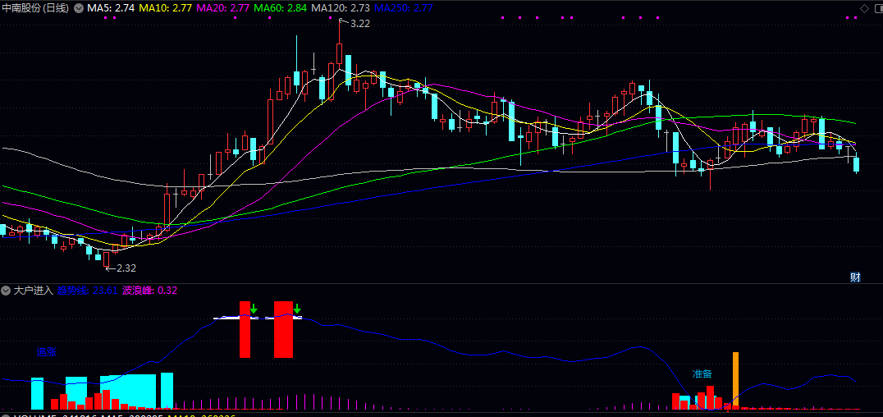Viewport: 883px width, 417px height.
Task: Click the 中南股份(日线) chart title
Action: 35,8
